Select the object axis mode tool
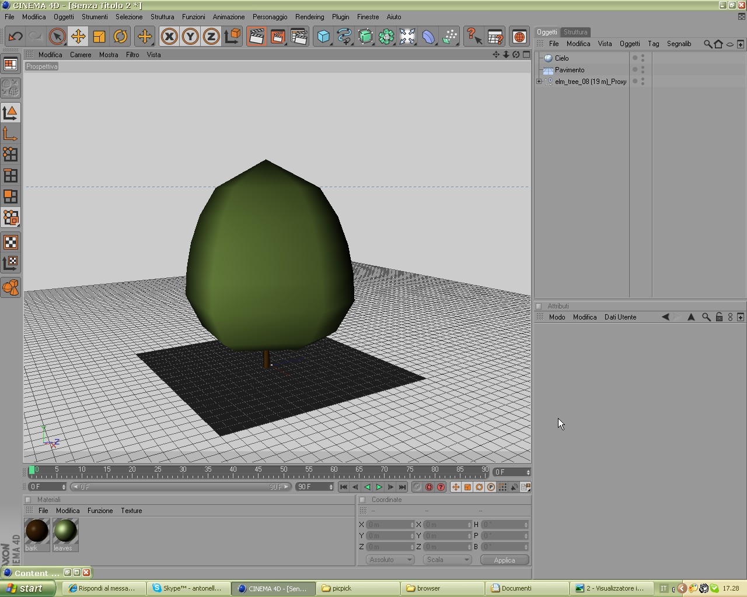 click(x=11, y=134)
